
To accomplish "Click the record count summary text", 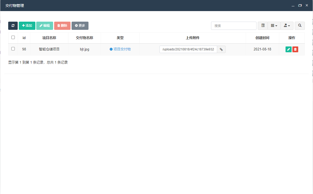I will [38, 62].
